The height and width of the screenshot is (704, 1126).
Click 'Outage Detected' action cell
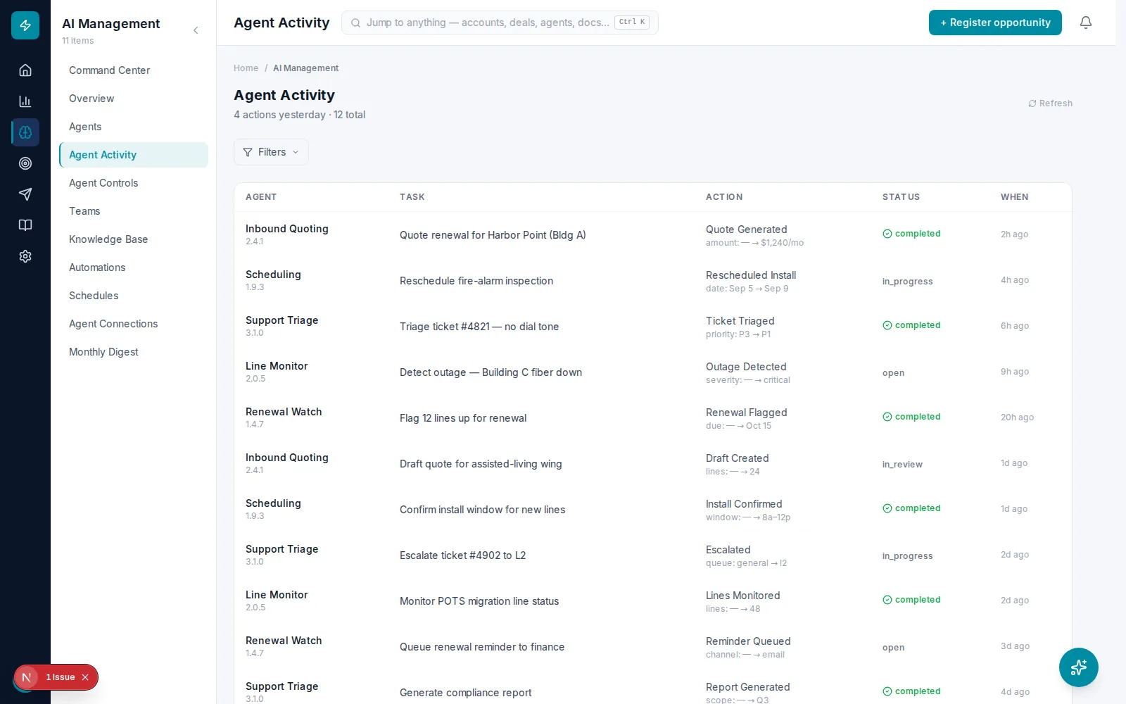[747, 372]
